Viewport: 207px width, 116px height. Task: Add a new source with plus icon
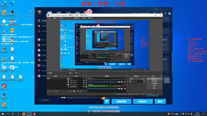click(69, 91)
